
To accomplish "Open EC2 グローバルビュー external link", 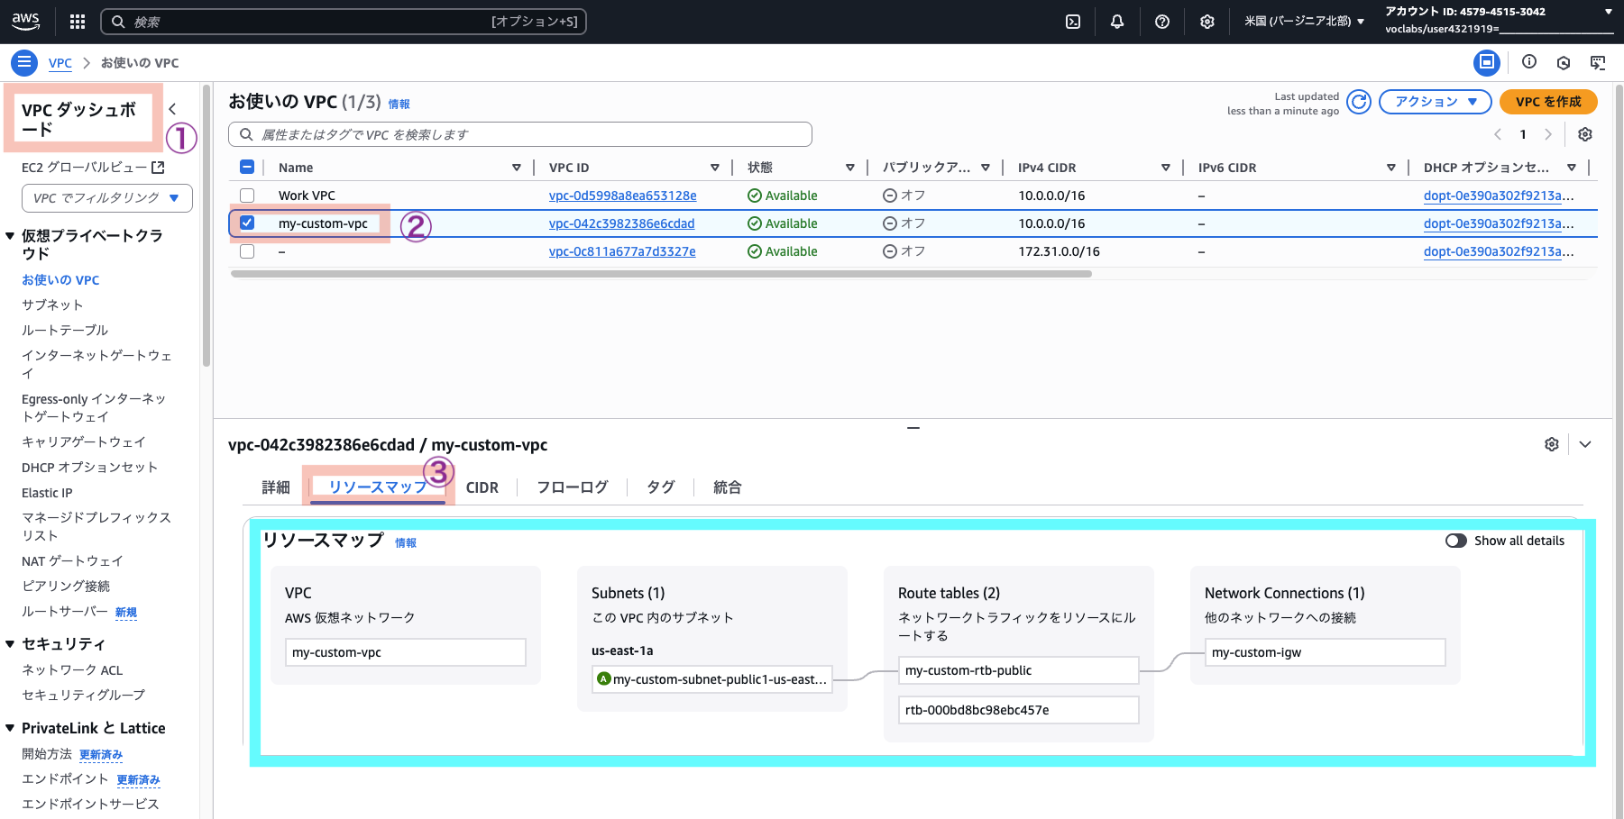I will (93, 168).
